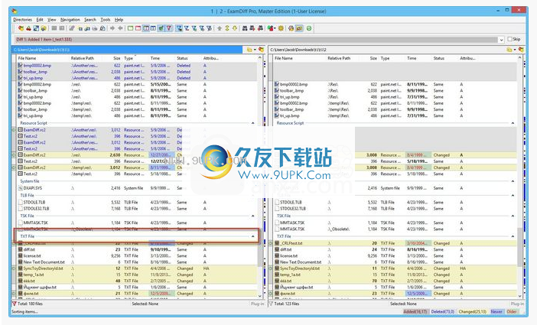The width and height of the screenshot is (537, 325).
Task: Click the Next difference down arrow icon
Action: [x=235, y=28]
